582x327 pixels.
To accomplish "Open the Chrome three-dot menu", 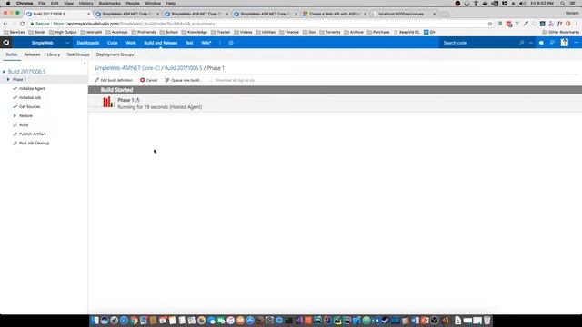I will click(x=577, y=24).
